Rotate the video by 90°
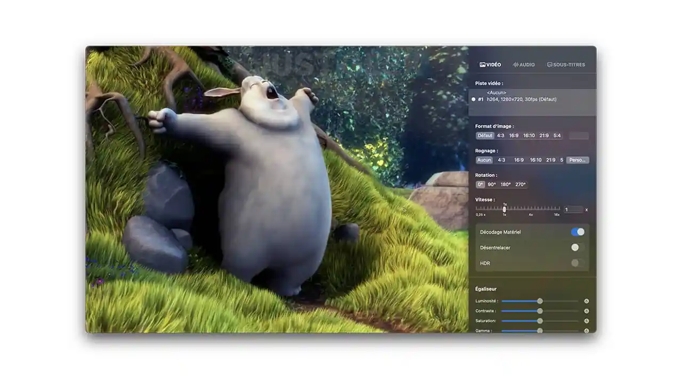Viewport: 682px width, 383px height. (492, 185)
